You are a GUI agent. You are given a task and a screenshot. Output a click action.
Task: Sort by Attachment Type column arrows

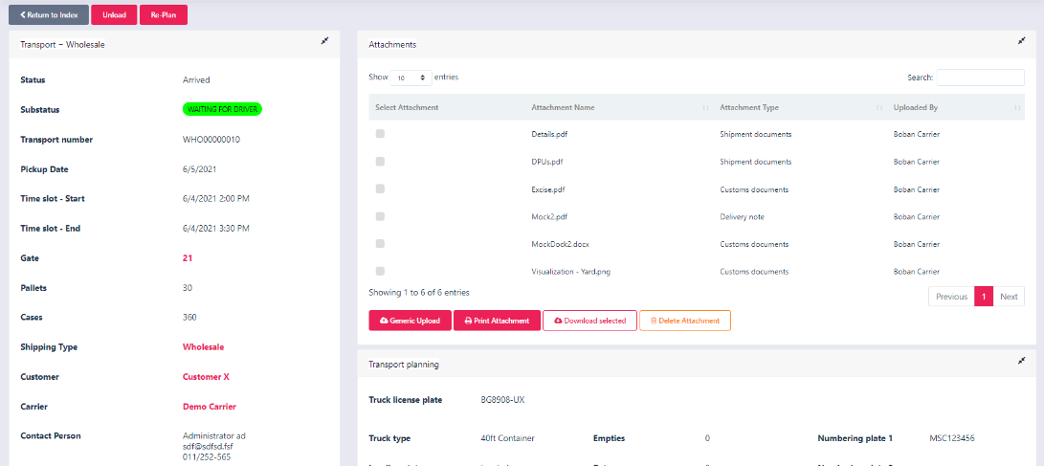click(x=877, y=108)
